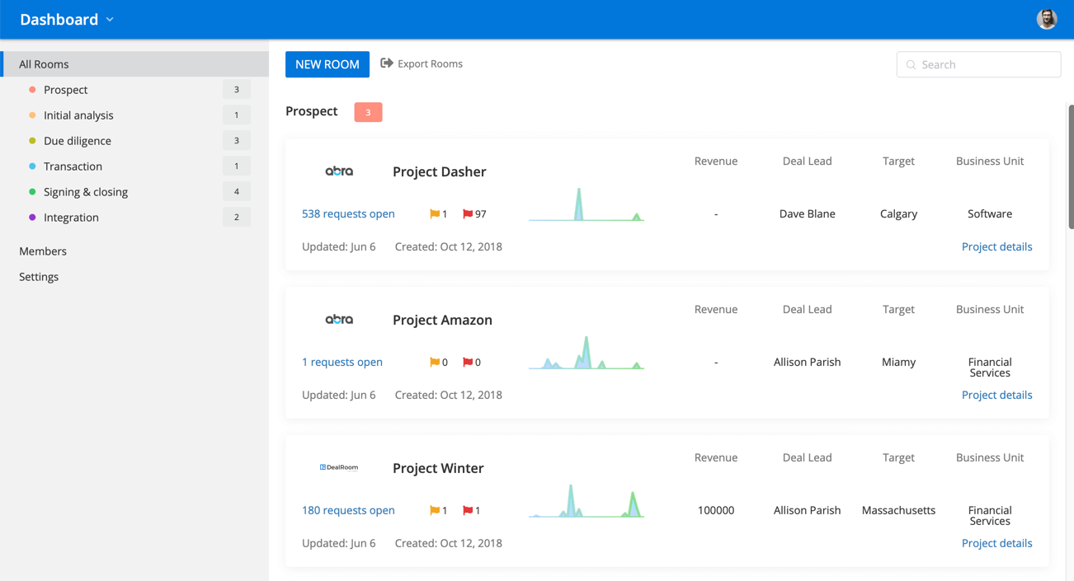The image size is (1074, 581).
Task: Click the abra logo on Project Amazon
Action: click(339, 320)
